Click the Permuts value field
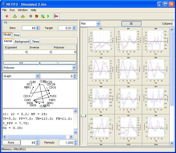The width and height of the screenshot is (176, 153). click(x=66, y=143)
